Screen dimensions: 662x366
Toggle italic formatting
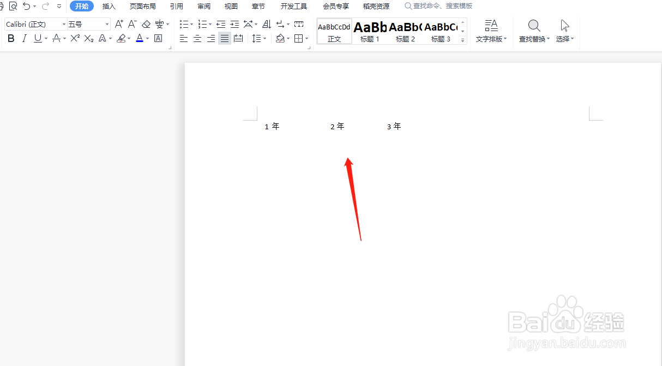24,38
